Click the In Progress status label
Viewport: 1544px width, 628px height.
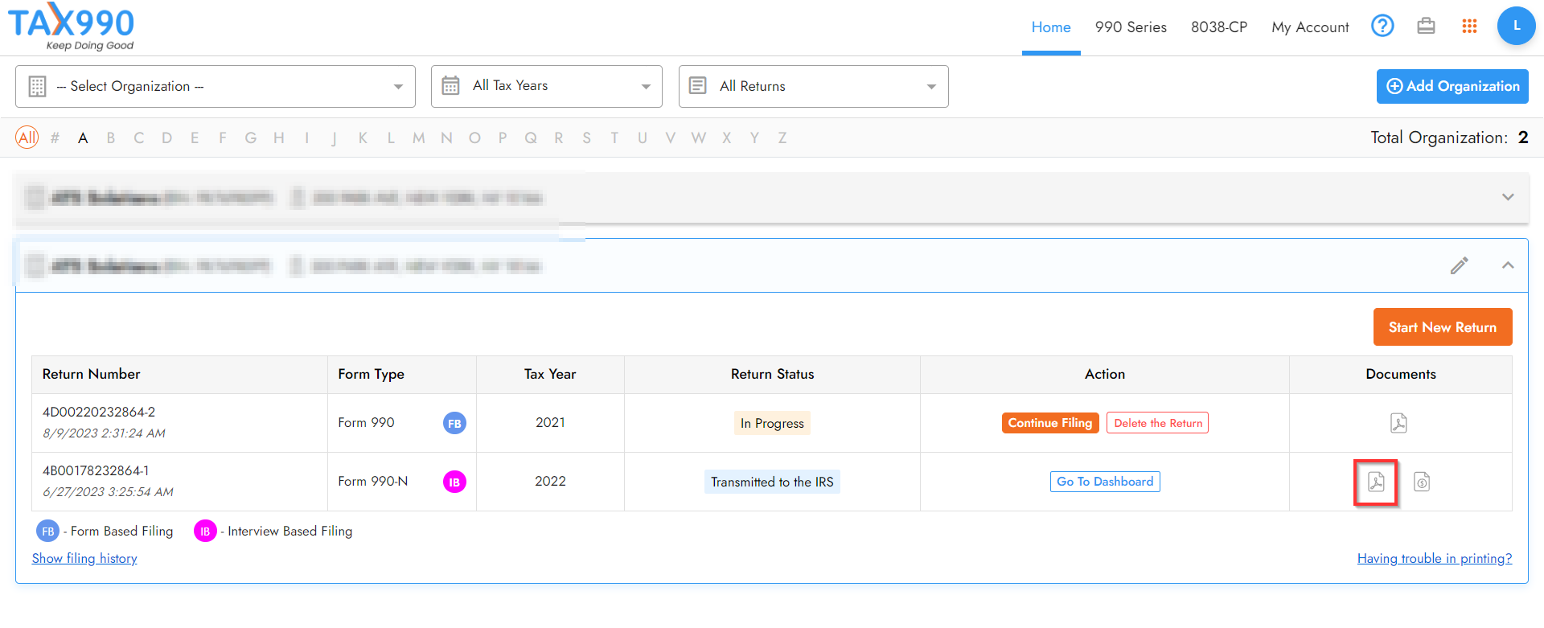[772, 423]
